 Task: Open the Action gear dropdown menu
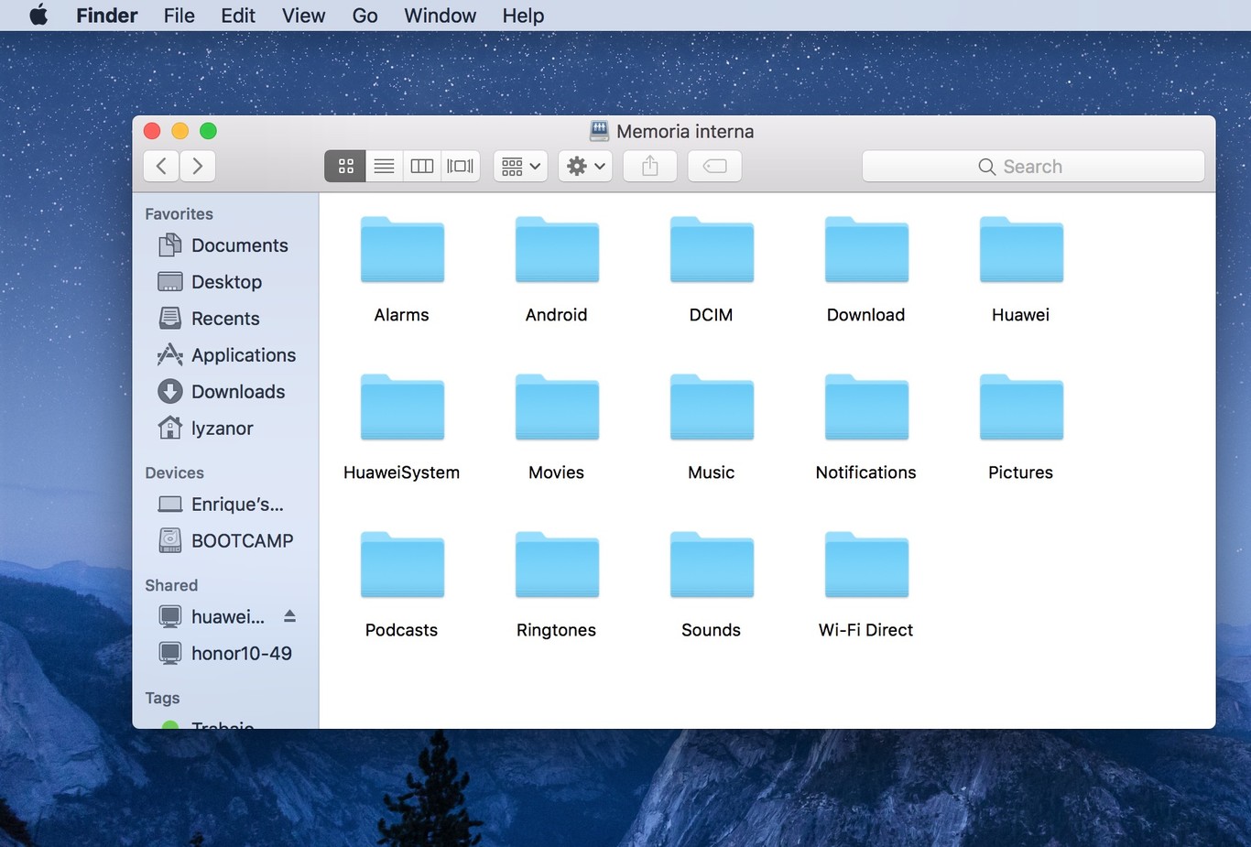pos(585,166)
